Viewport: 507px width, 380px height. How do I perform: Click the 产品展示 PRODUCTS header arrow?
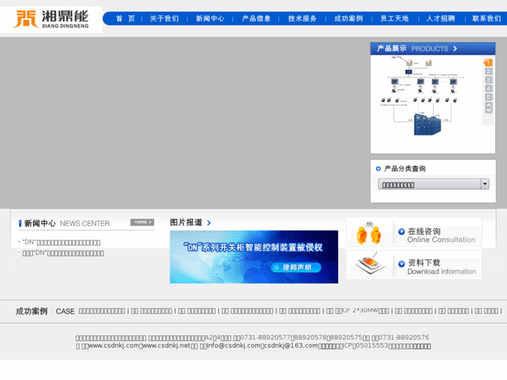click(455, 49)
